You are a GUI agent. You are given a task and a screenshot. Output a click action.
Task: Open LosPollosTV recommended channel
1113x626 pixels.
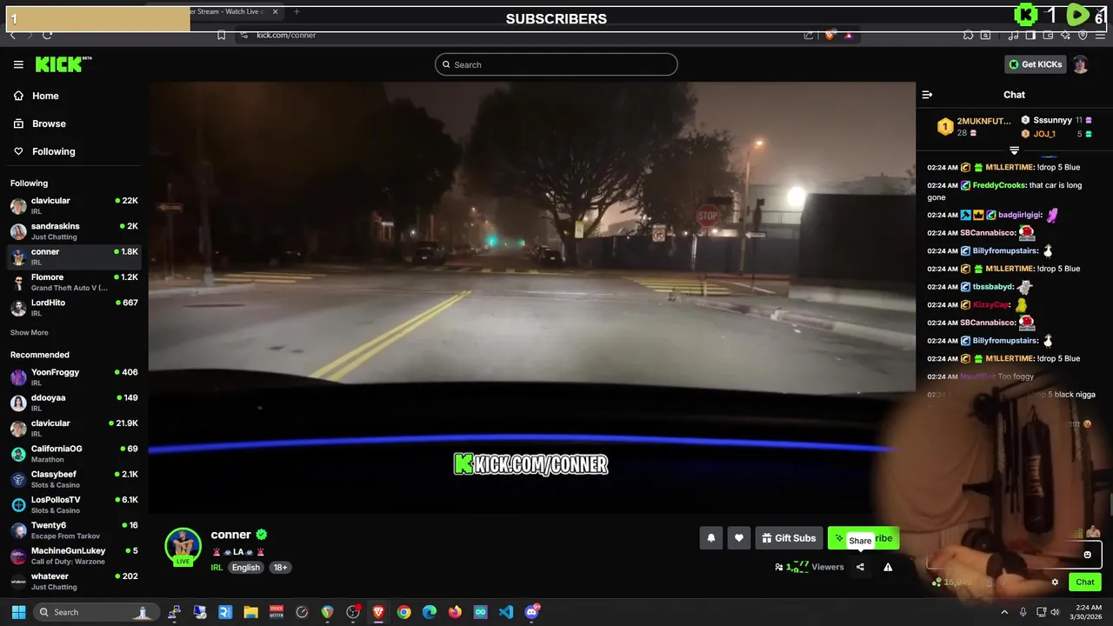coord(74,505)
